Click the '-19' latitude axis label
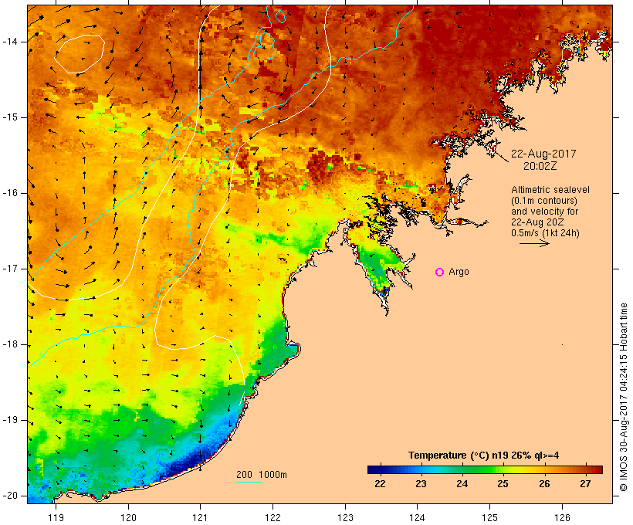This screenshot has height=525, width=633. pyautogui.click(x=10, y=420)
